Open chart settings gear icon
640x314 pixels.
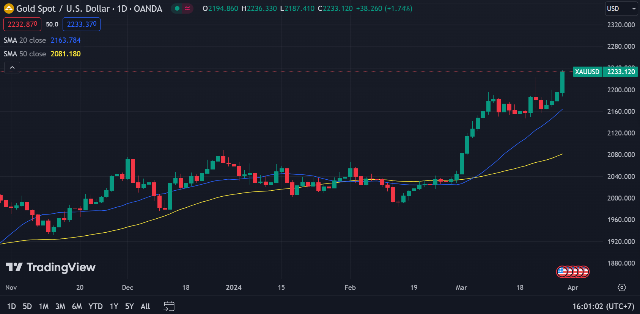tap(622, 288)
